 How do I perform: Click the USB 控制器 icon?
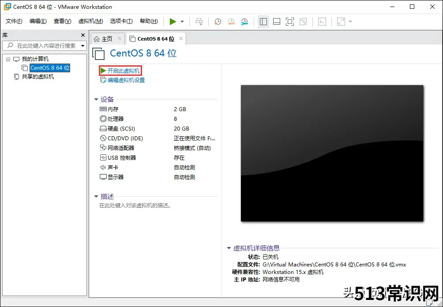pyautogui.click(x=103, y=157)
